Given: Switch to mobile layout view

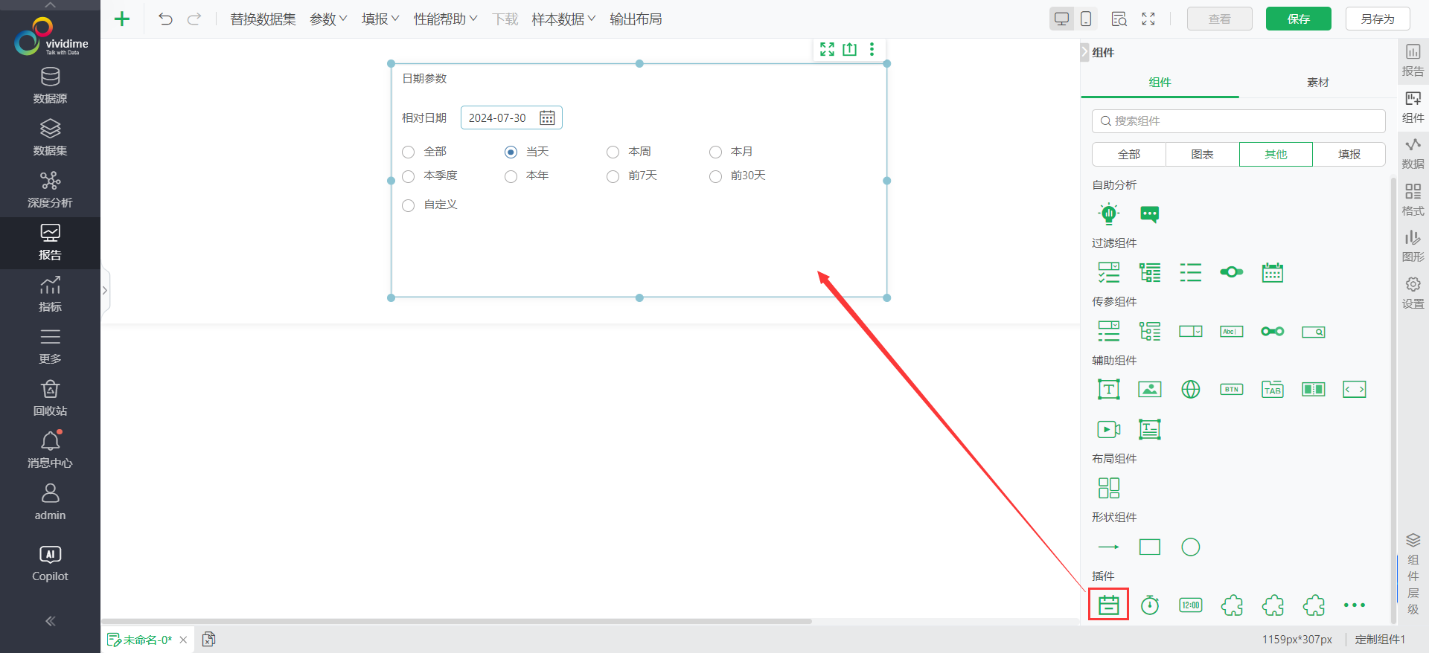Looking at the screenshot, I should (x=1086, y=19).
